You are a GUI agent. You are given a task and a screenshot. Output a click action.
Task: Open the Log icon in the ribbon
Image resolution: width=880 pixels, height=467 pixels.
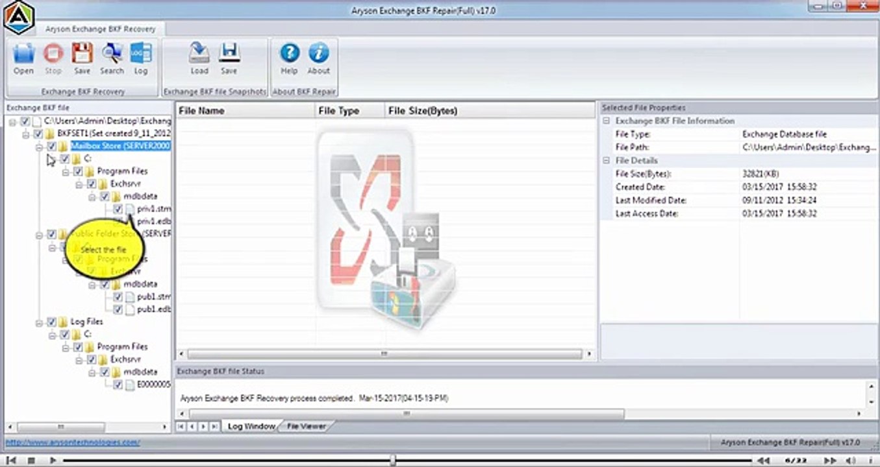coord(140,54)
